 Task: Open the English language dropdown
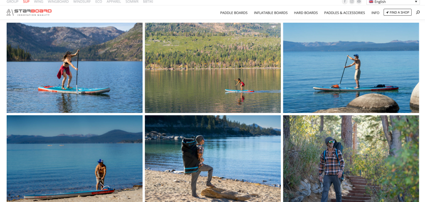[x=393, y=2]
